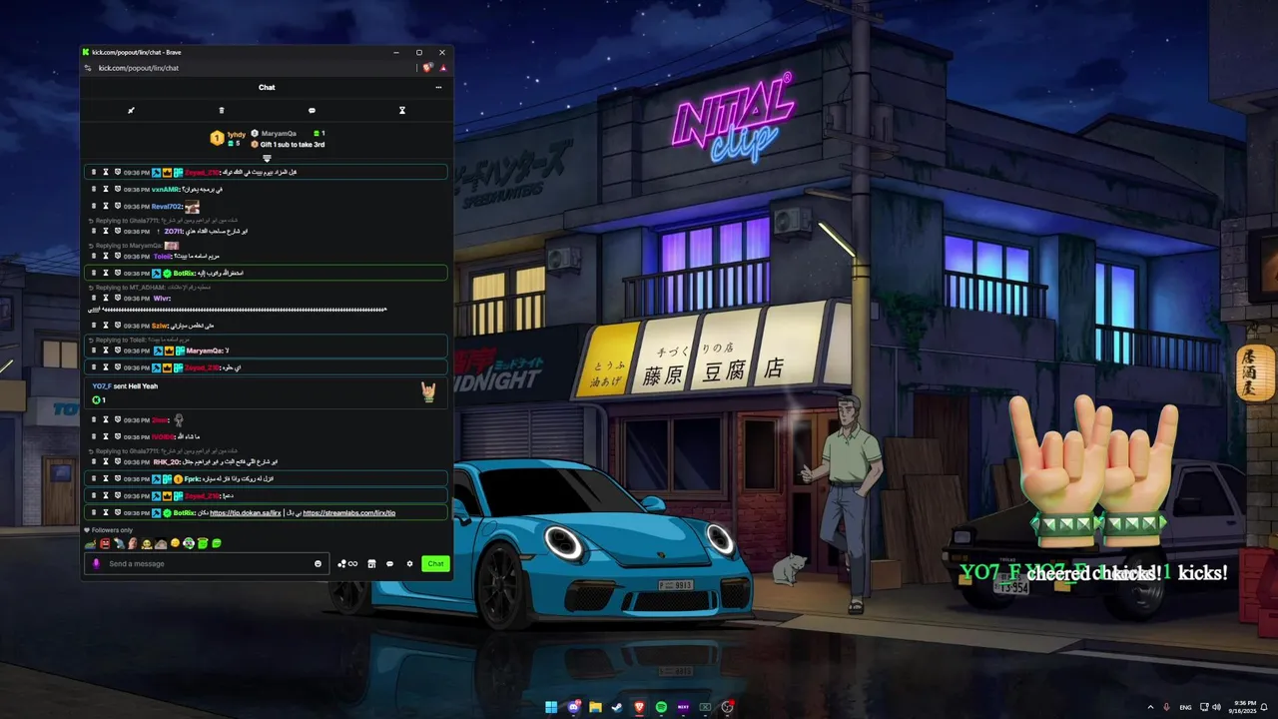Click username Wlvr in chat
Image resolution: width=1278 pixels, height=719 pixels.
tap(162, 299)
